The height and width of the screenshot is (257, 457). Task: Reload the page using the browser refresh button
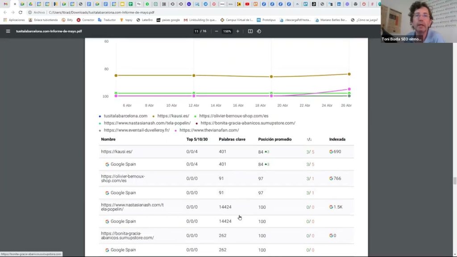pos(21,12)
